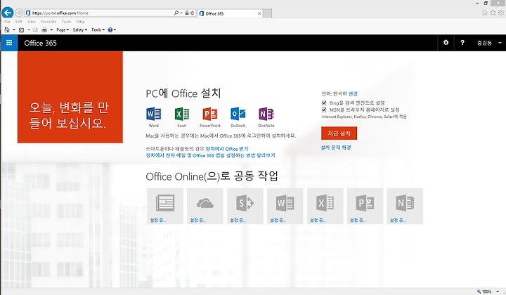Open the Help menu in menu bar
Viewport: 506px width, 295px height.
pyautogui.click(x=80, y=22)
